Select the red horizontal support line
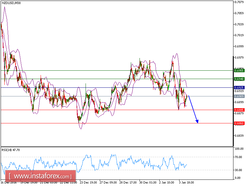 [93, 110]
